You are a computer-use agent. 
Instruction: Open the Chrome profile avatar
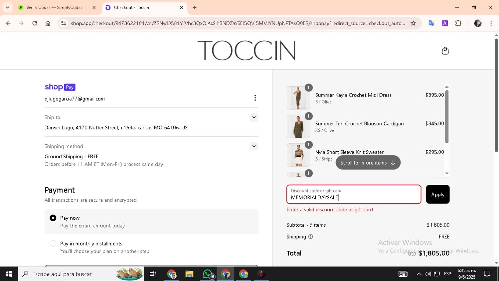(x=478, y=23)
